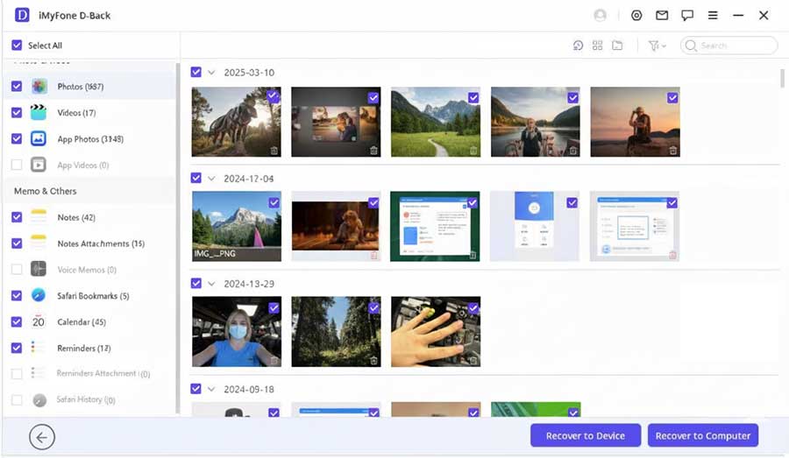This screenshot has width=789, height=458.
Task: Open the filter dropdown
Action: click(x=657, y=46)
